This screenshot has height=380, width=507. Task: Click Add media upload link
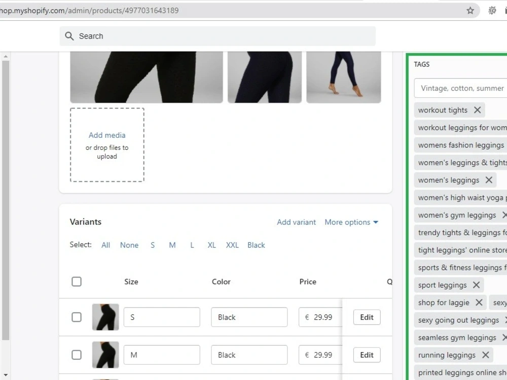107,135
